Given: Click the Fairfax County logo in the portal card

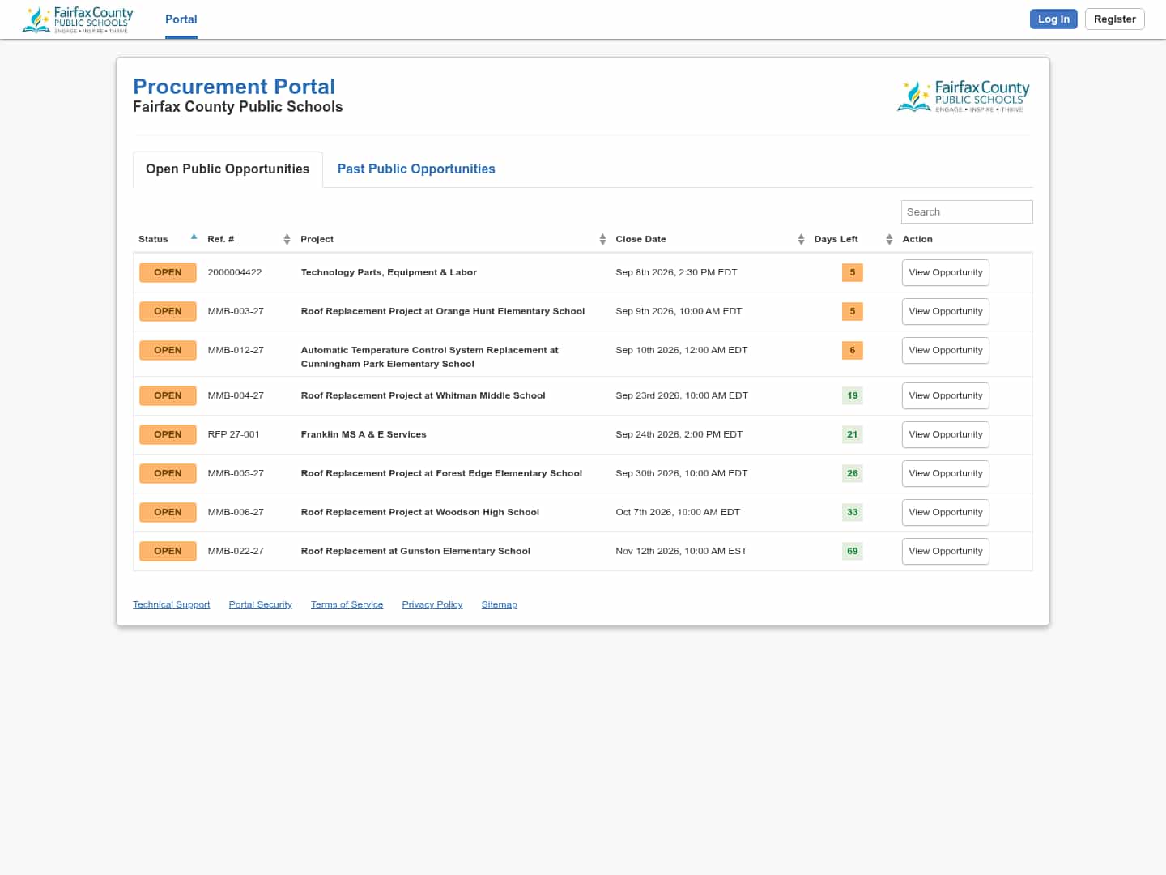Looking at the screenshot, I should (964, 96).
